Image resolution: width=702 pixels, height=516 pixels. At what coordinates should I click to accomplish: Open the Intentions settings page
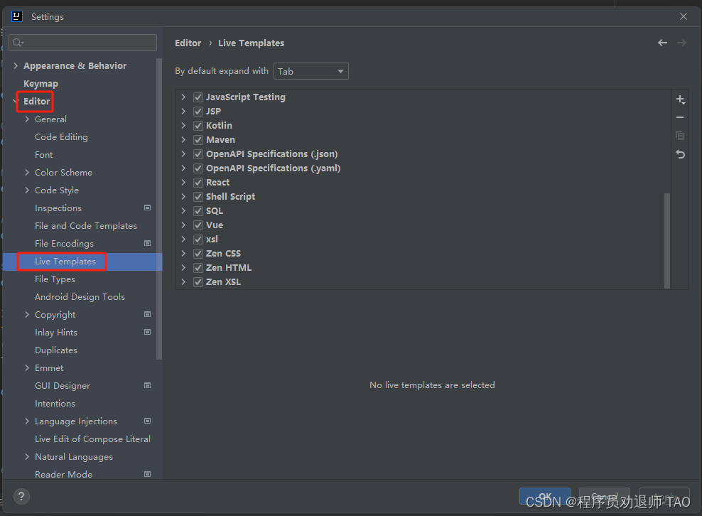coord(55,404)
